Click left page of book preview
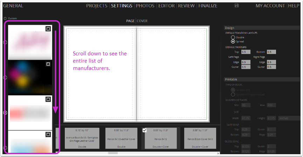 [x=100, y=74]
